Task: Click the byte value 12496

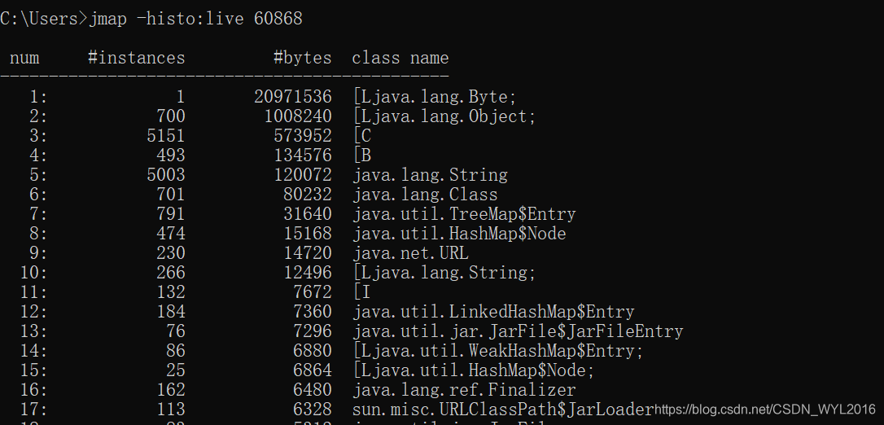Action: pos(307,273)
